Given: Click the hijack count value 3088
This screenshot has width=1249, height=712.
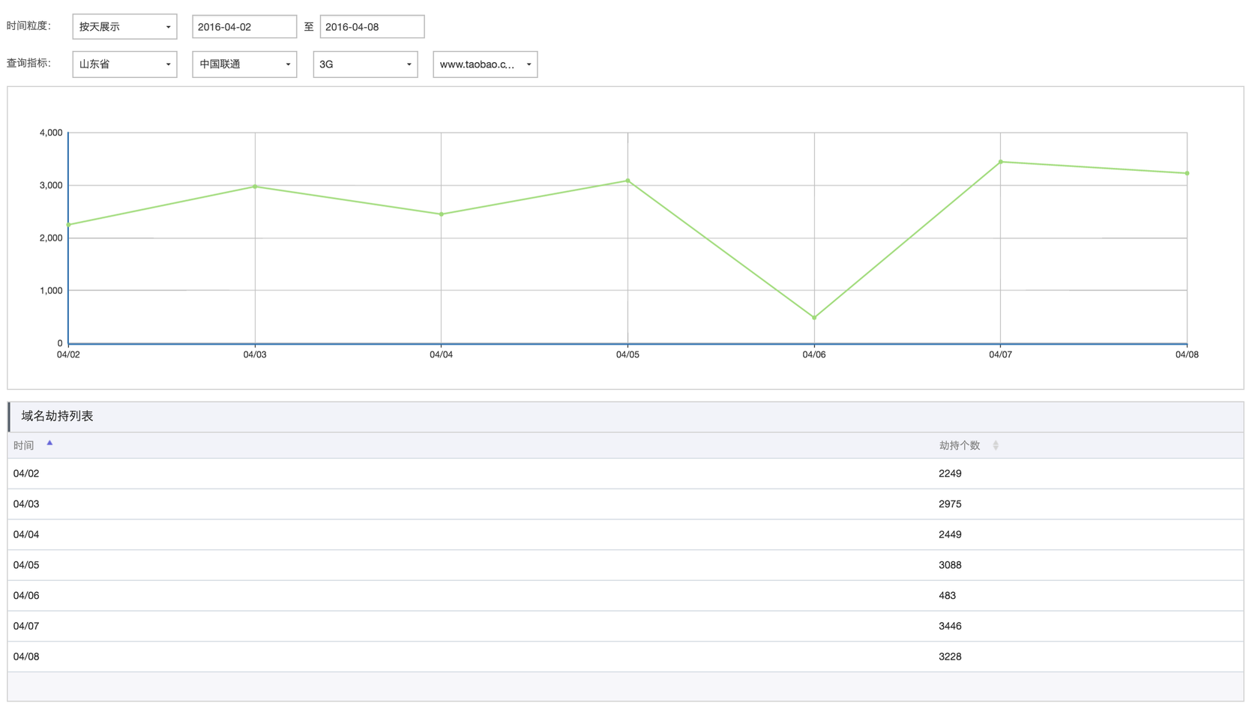Looking at the screenshot, I should coord(950,565).
